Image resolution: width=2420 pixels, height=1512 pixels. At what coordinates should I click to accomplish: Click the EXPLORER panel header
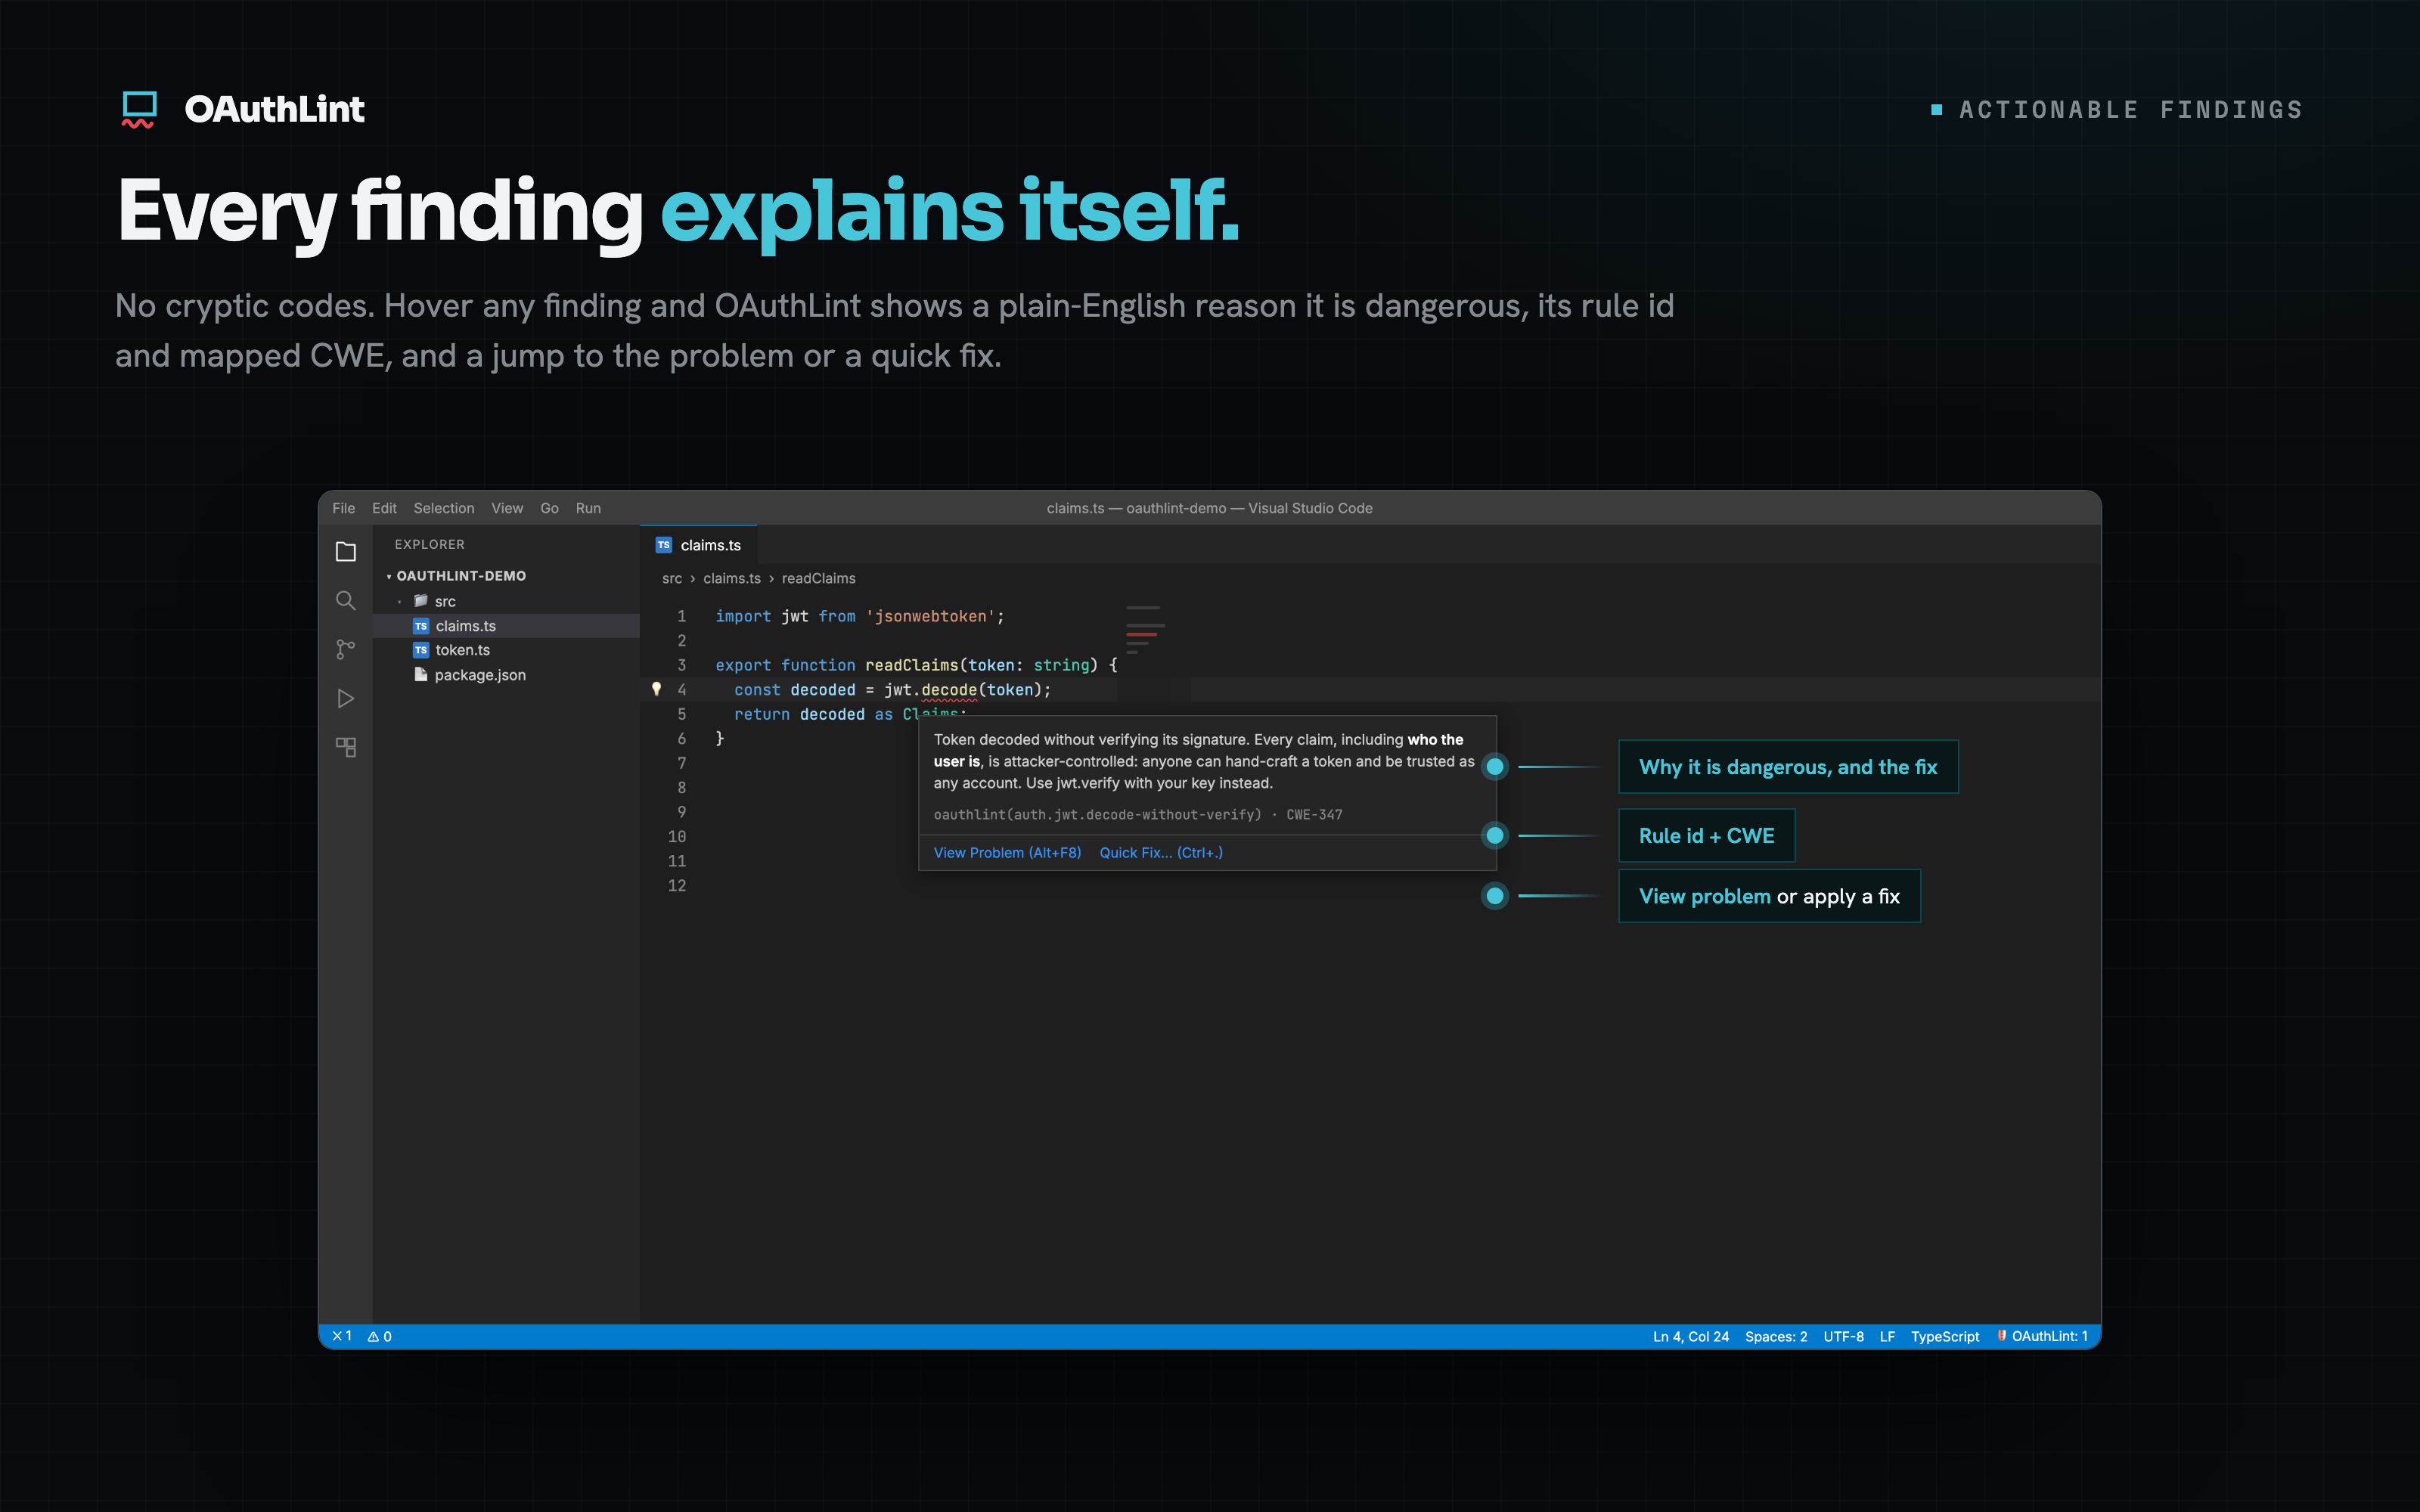point(429,545)
